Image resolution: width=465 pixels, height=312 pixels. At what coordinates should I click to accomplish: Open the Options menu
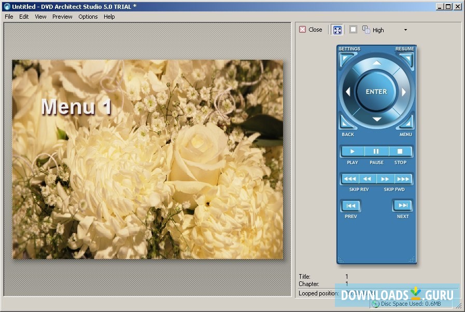click(88, 17)
